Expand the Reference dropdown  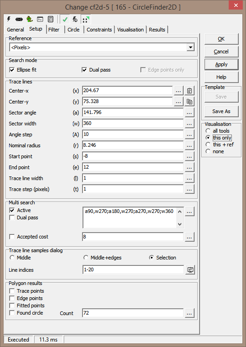[x=190, y=47]
